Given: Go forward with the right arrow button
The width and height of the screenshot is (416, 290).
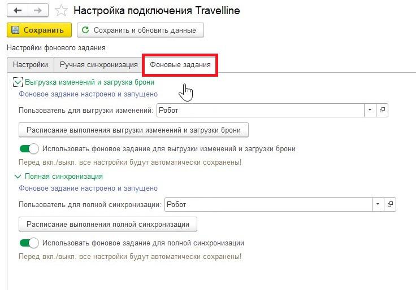Looking at the screenshot, I should tap(38, 11).
